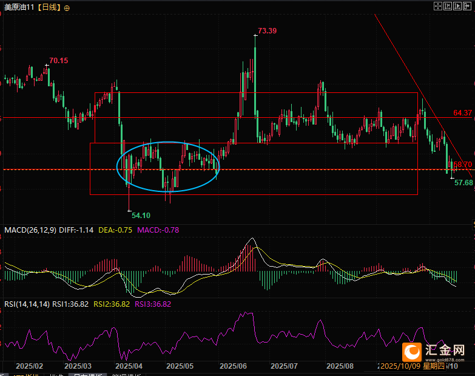Click the 2025/06 date on time axis
The height and width of the screenshot is (376, 475).
click(x=232, y=366)
